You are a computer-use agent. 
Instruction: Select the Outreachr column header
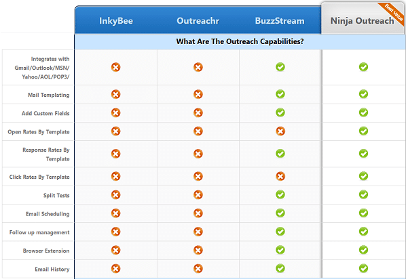pyautogui.click(x=198, y=21)
